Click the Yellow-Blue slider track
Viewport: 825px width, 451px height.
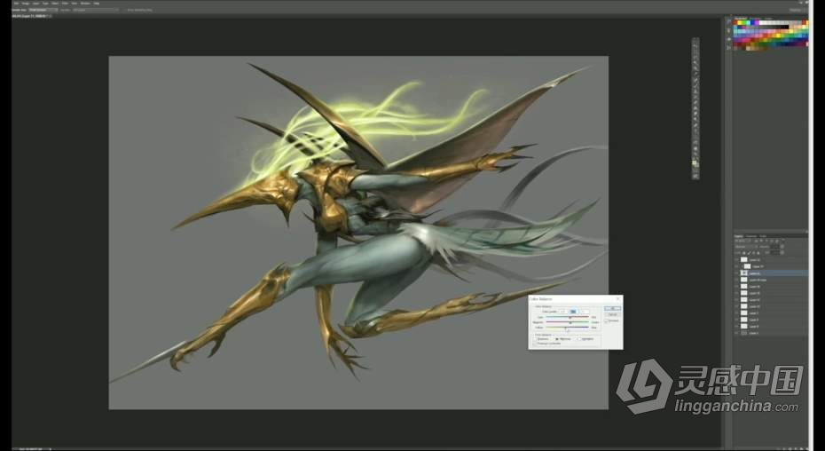(567, 328)
